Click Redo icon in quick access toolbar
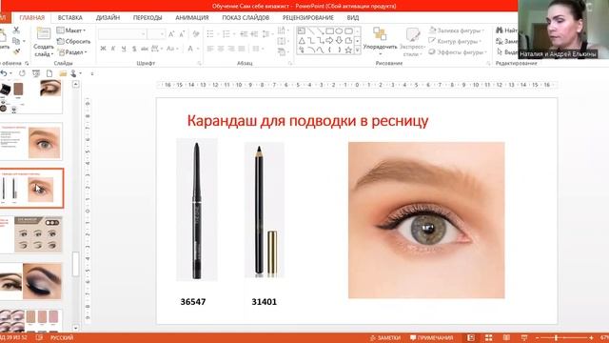Image resolution: width=609 pixels, height=343 pixels. click(22, 73)
